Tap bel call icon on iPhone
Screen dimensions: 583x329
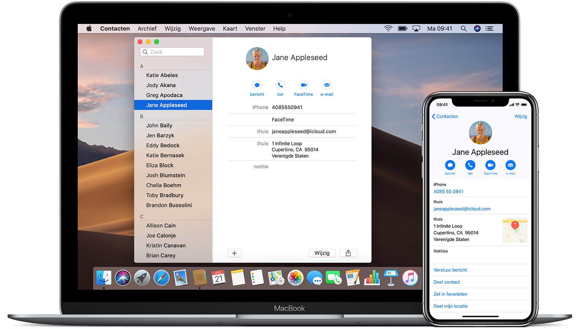(470, 165)
